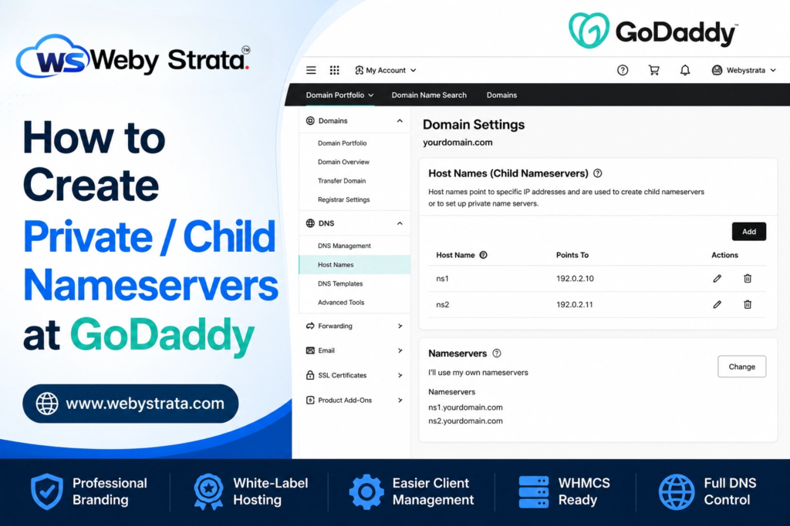The image size is (790, 526).
Task: Delete the ns2 host name with trash icon
Action: tap(748, 305)
